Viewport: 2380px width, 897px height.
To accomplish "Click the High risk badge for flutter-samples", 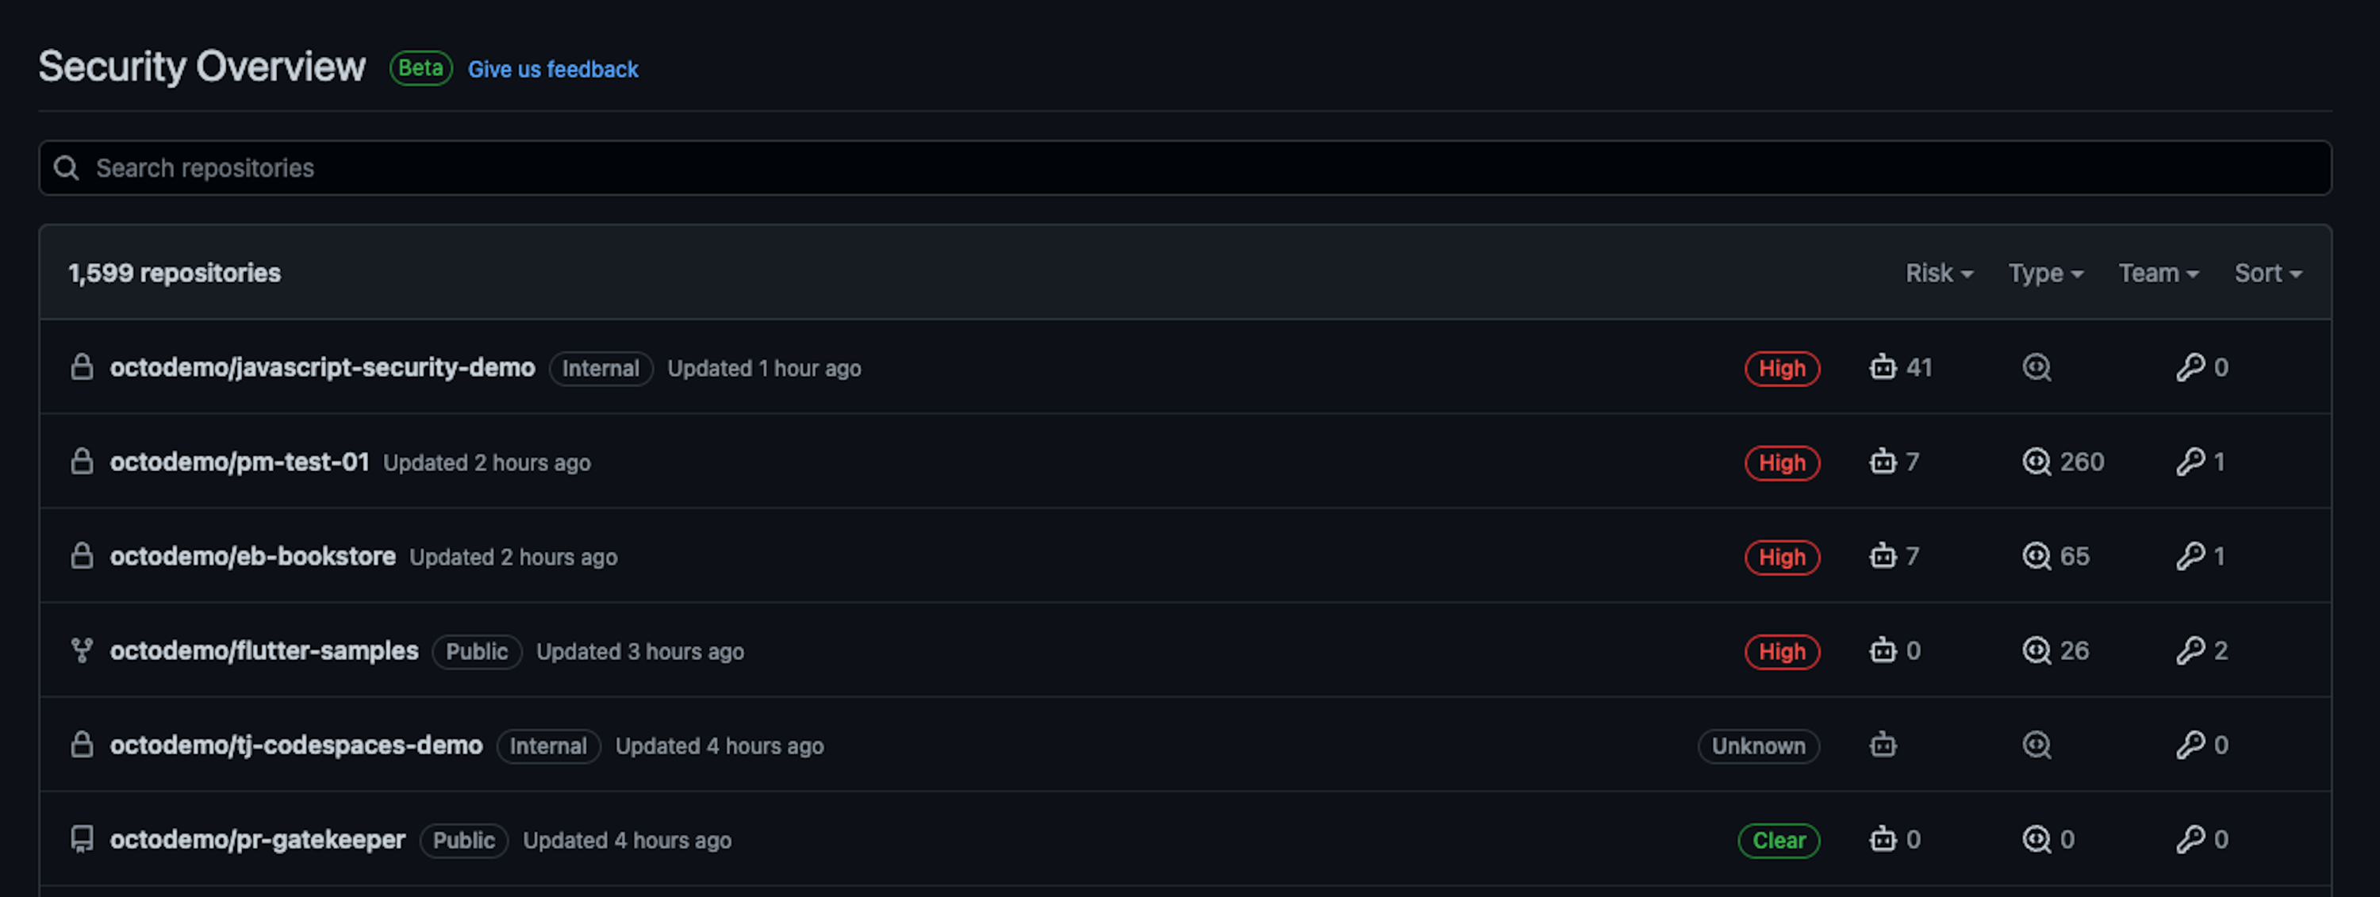I will 1781,651.
